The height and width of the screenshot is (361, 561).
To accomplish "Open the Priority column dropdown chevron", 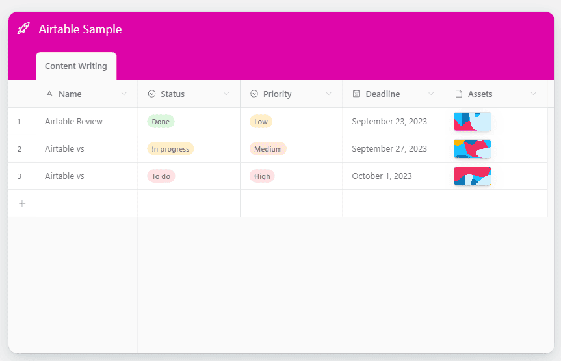I will (x=329, y=94).
